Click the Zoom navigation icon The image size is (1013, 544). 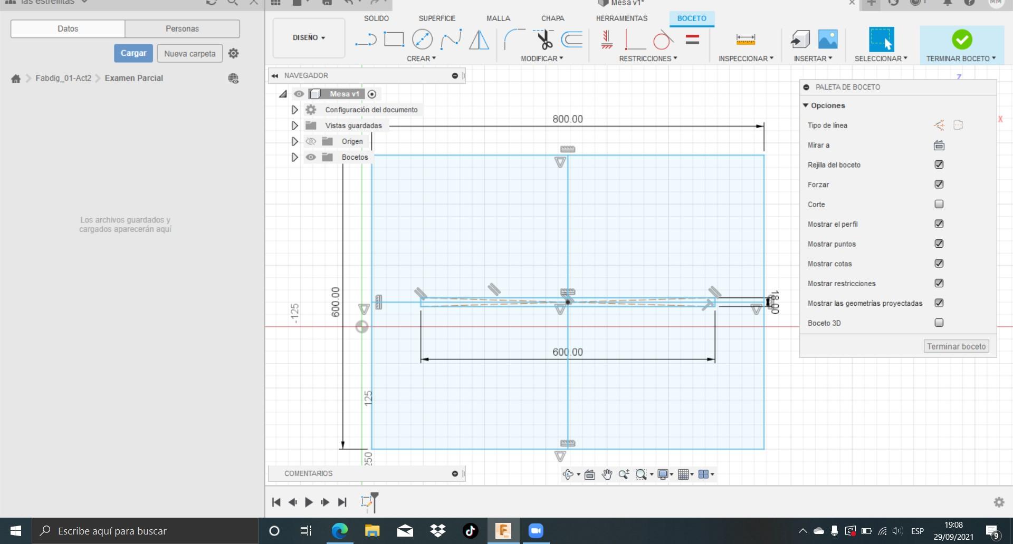[x=624, y=474]
